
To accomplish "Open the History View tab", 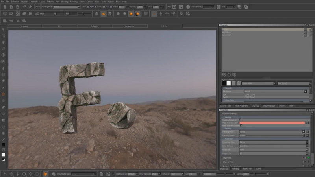I will (247, 169).
